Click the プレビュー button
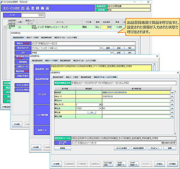Image resolution: width=180 pixels, height=169 pixels. point(154,148)
